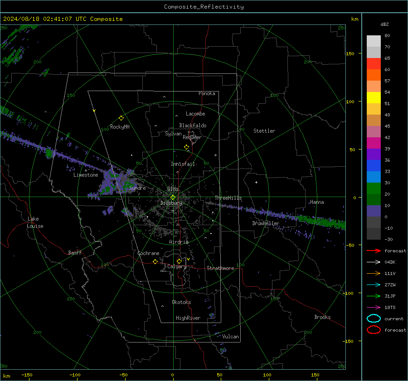Click the -100 tick label on right axis
This screenshot has height=381, width=408.
348,293
